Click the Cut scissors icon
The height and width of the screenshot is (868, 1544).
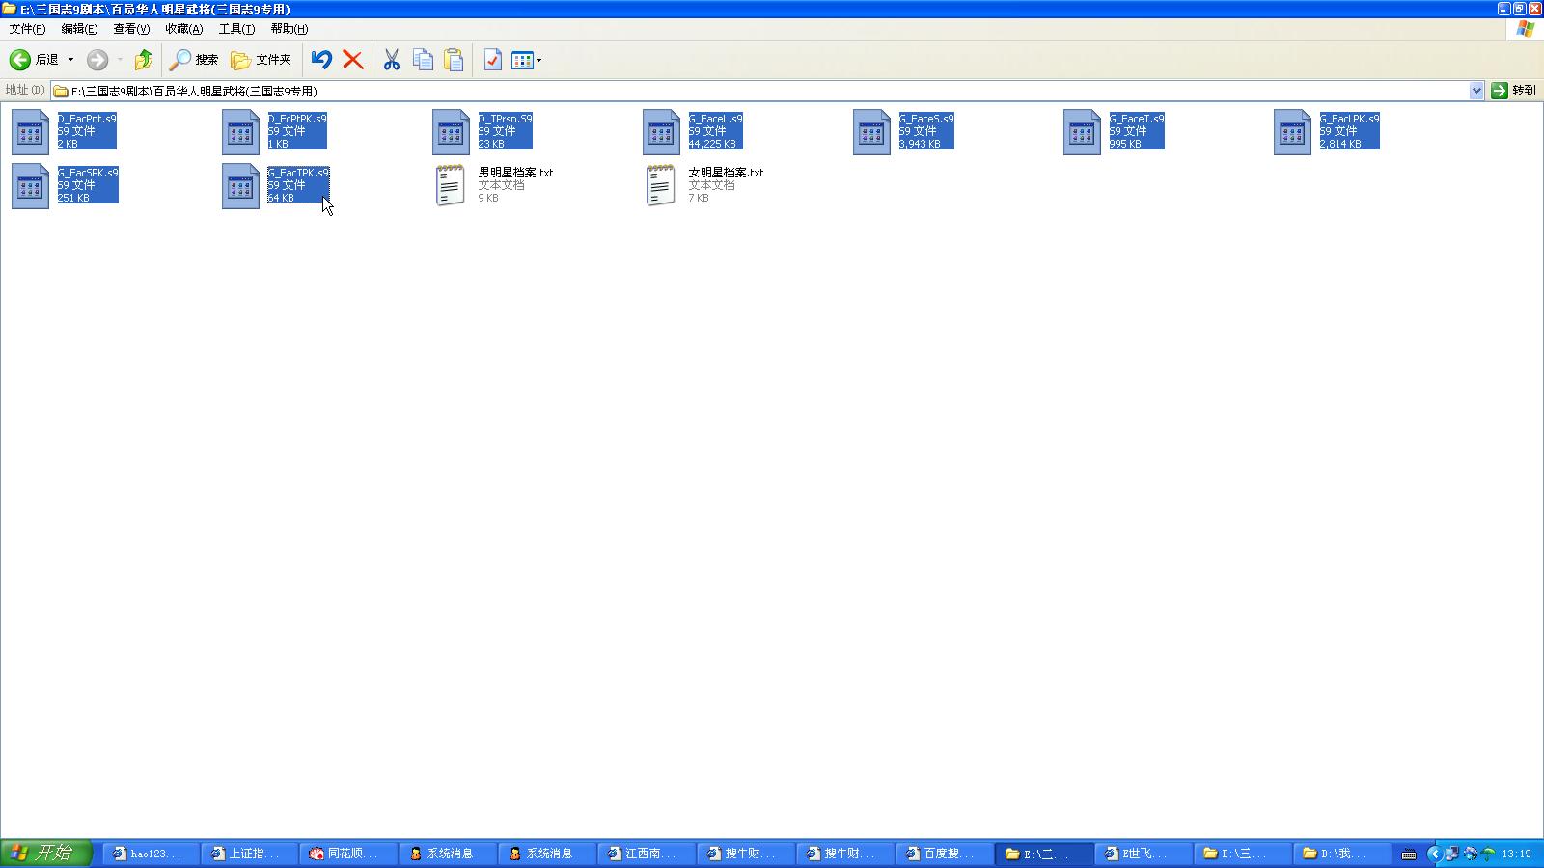[x=391, y=60]
